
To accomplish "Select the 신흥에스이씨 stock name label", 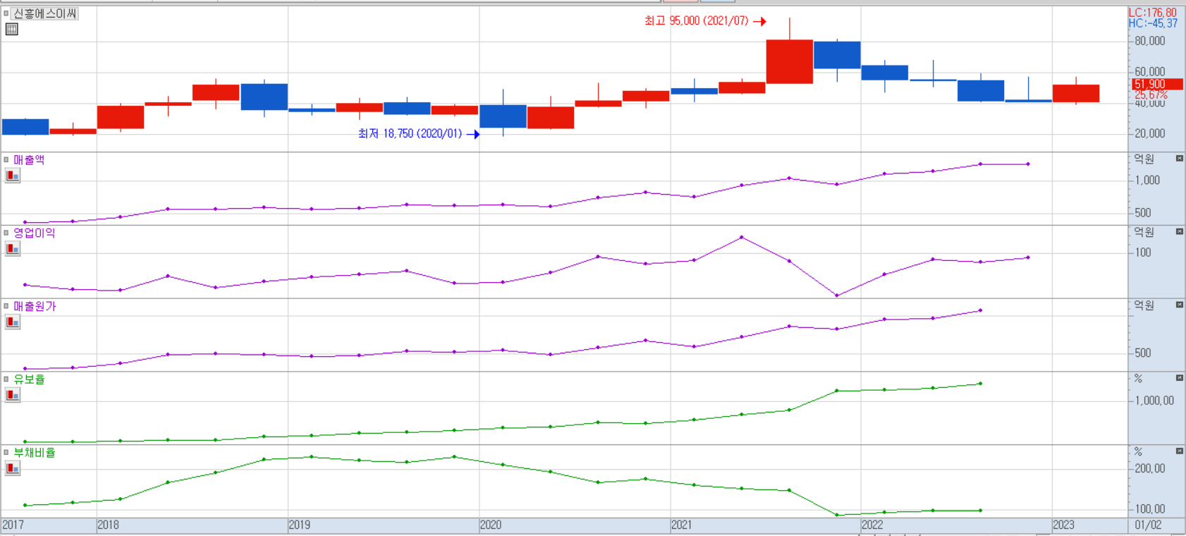I will pyautogui.click(x=45, y=13).
